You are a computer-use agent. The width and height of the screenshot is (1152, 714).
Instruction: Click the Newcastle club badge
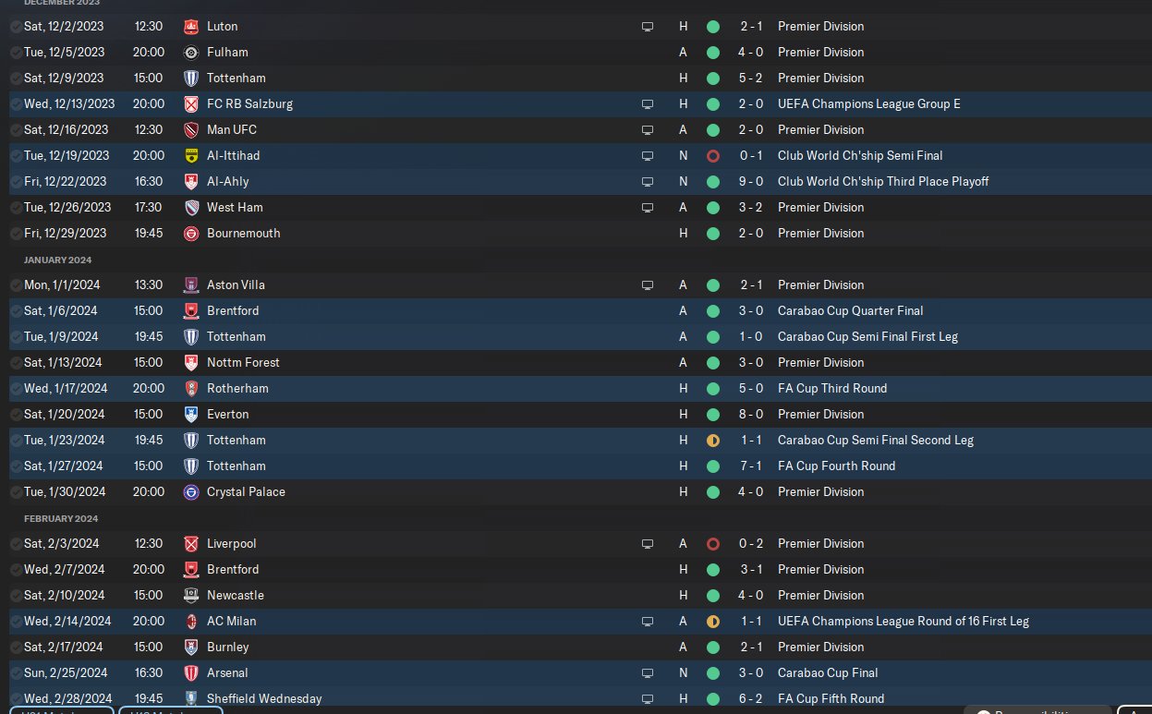[191, 596]
